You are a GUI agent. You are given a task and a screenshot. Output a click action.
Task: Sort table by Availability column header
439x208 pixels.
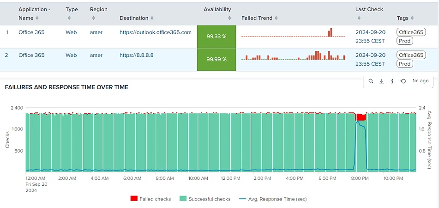pos(217,9)
